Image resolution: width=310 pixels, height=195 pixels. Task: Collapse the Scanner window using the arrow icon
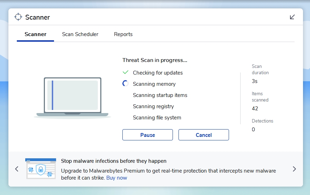(292, 17)
